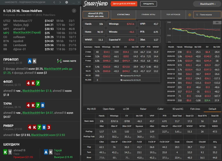Click the NL200 subscription notice
The width and height of the screenshot is (222, 161).
(x=131, y=80)
